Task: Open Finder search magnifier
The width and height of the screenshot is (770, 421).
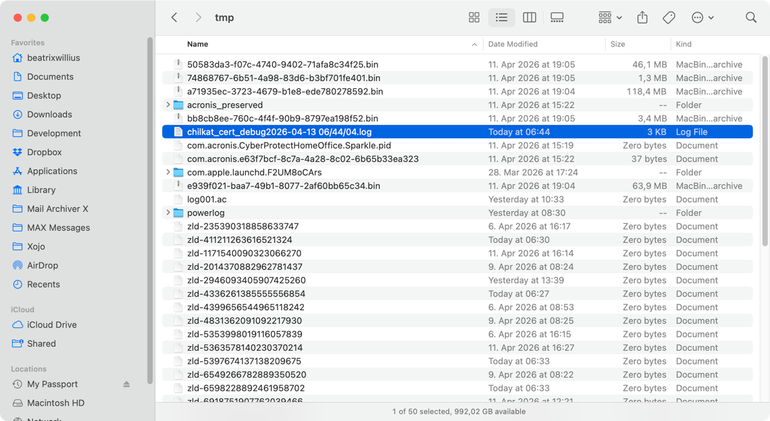Action: (x=751, y=18)
